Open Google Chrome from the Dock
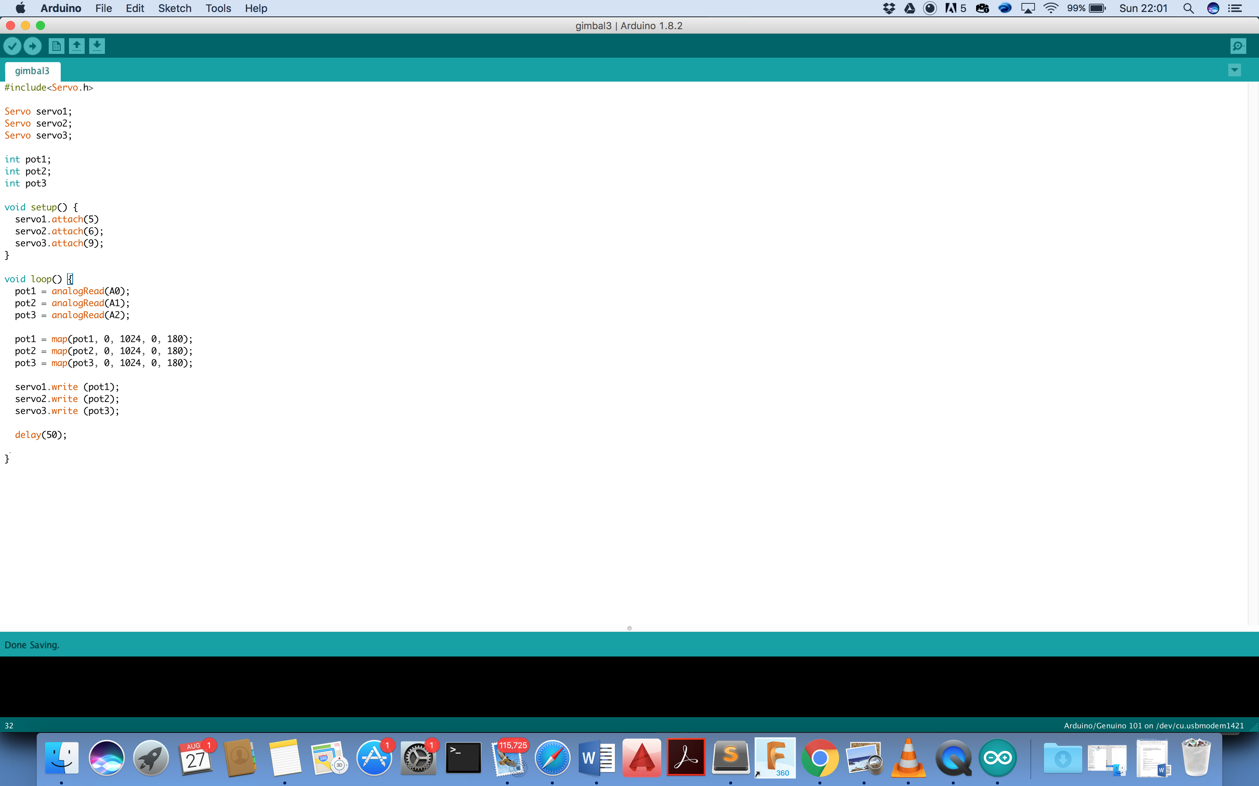 tap(820, 758)
